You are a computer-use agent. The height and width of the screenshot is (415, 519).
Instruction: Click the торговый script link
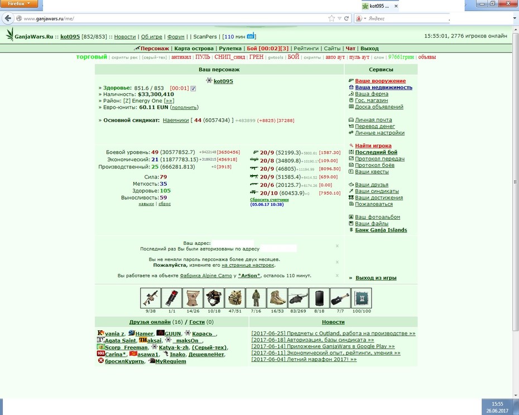point(92,56)
